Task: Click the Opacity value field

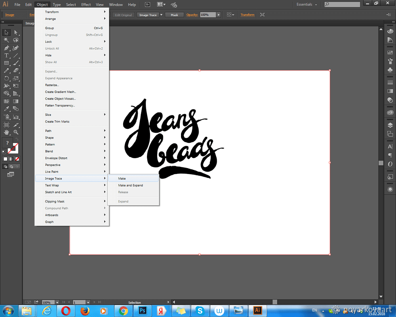Action: point(208,15)
